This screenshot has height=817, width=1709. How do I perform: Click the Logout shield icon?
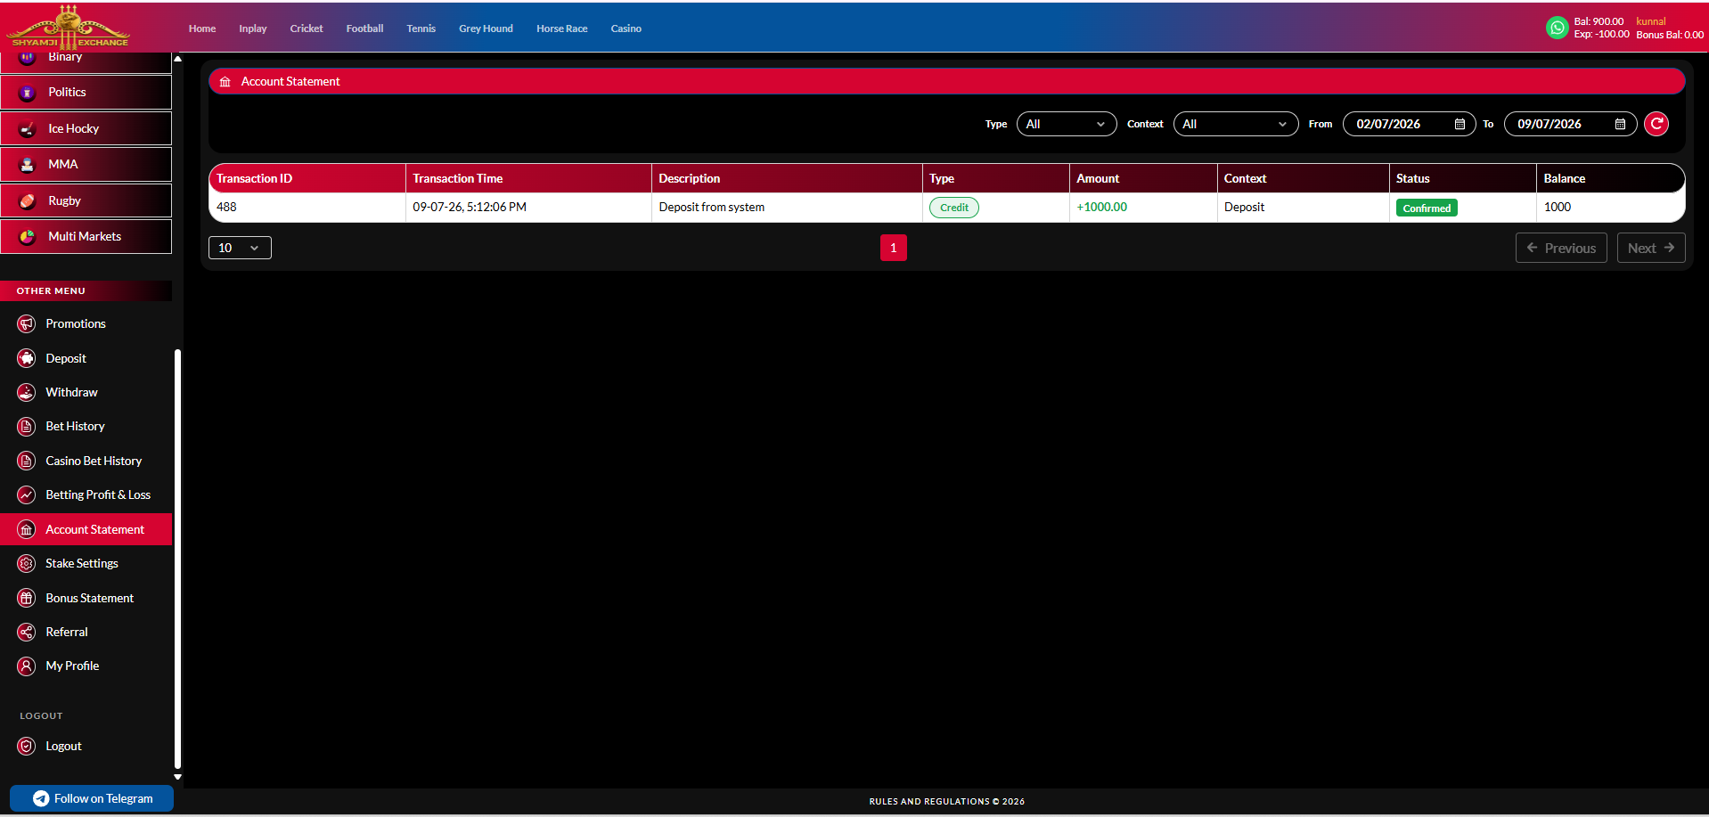click(x=27, y=746)
